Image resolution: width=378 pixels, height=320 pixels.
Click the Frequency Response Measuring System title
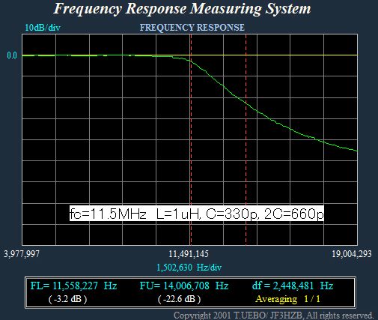tap(183, 9)
